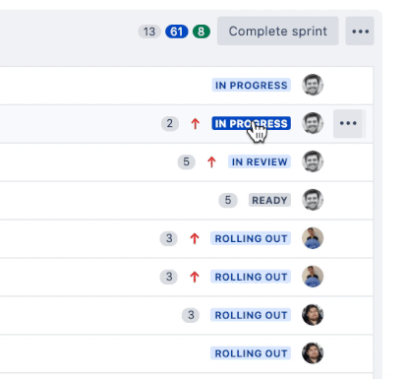This screenshot has height=379, width=407.
Task: Open the hovered issue's ellipsis actions menu
Action: 348,123
